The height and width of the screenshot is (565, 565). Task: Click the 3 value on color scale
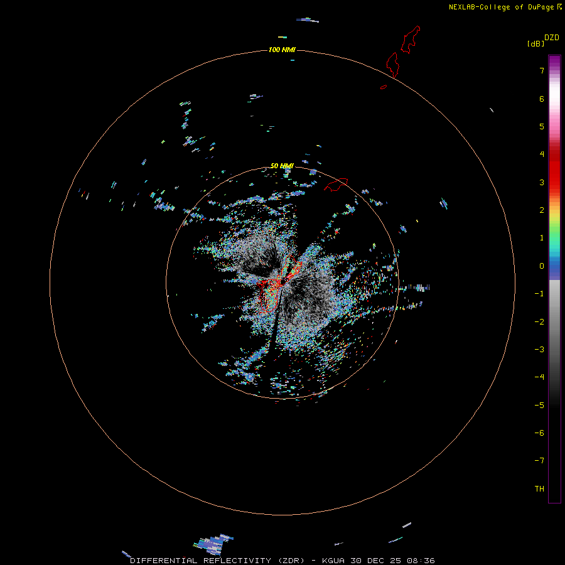542,182
